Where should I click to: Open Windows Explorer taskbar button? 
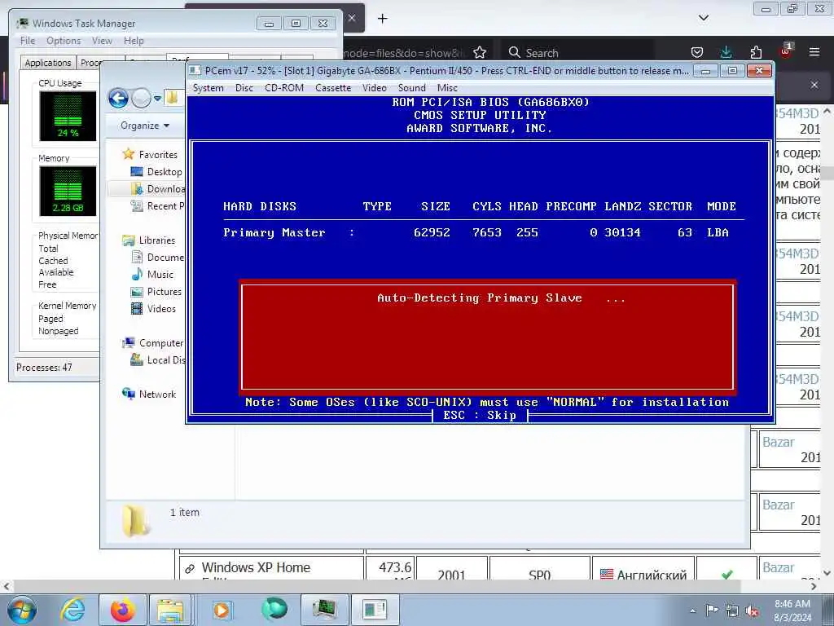click(169, 610)
